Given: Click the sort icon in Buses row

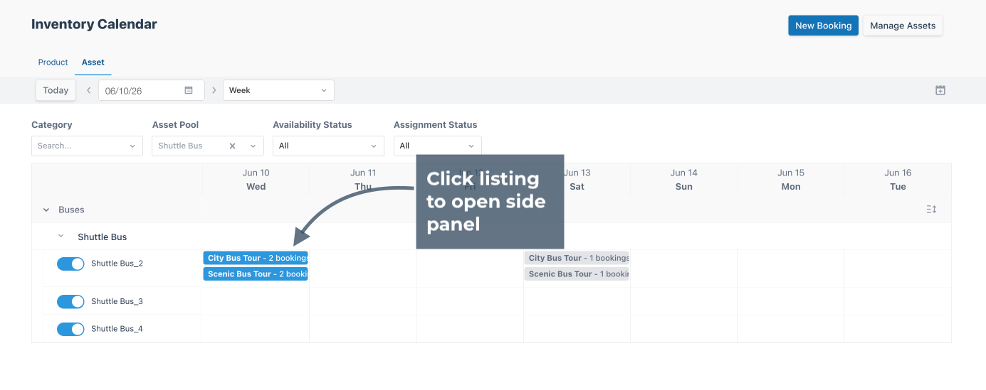Looking at the screenshot, I should [x=931, y=210].
